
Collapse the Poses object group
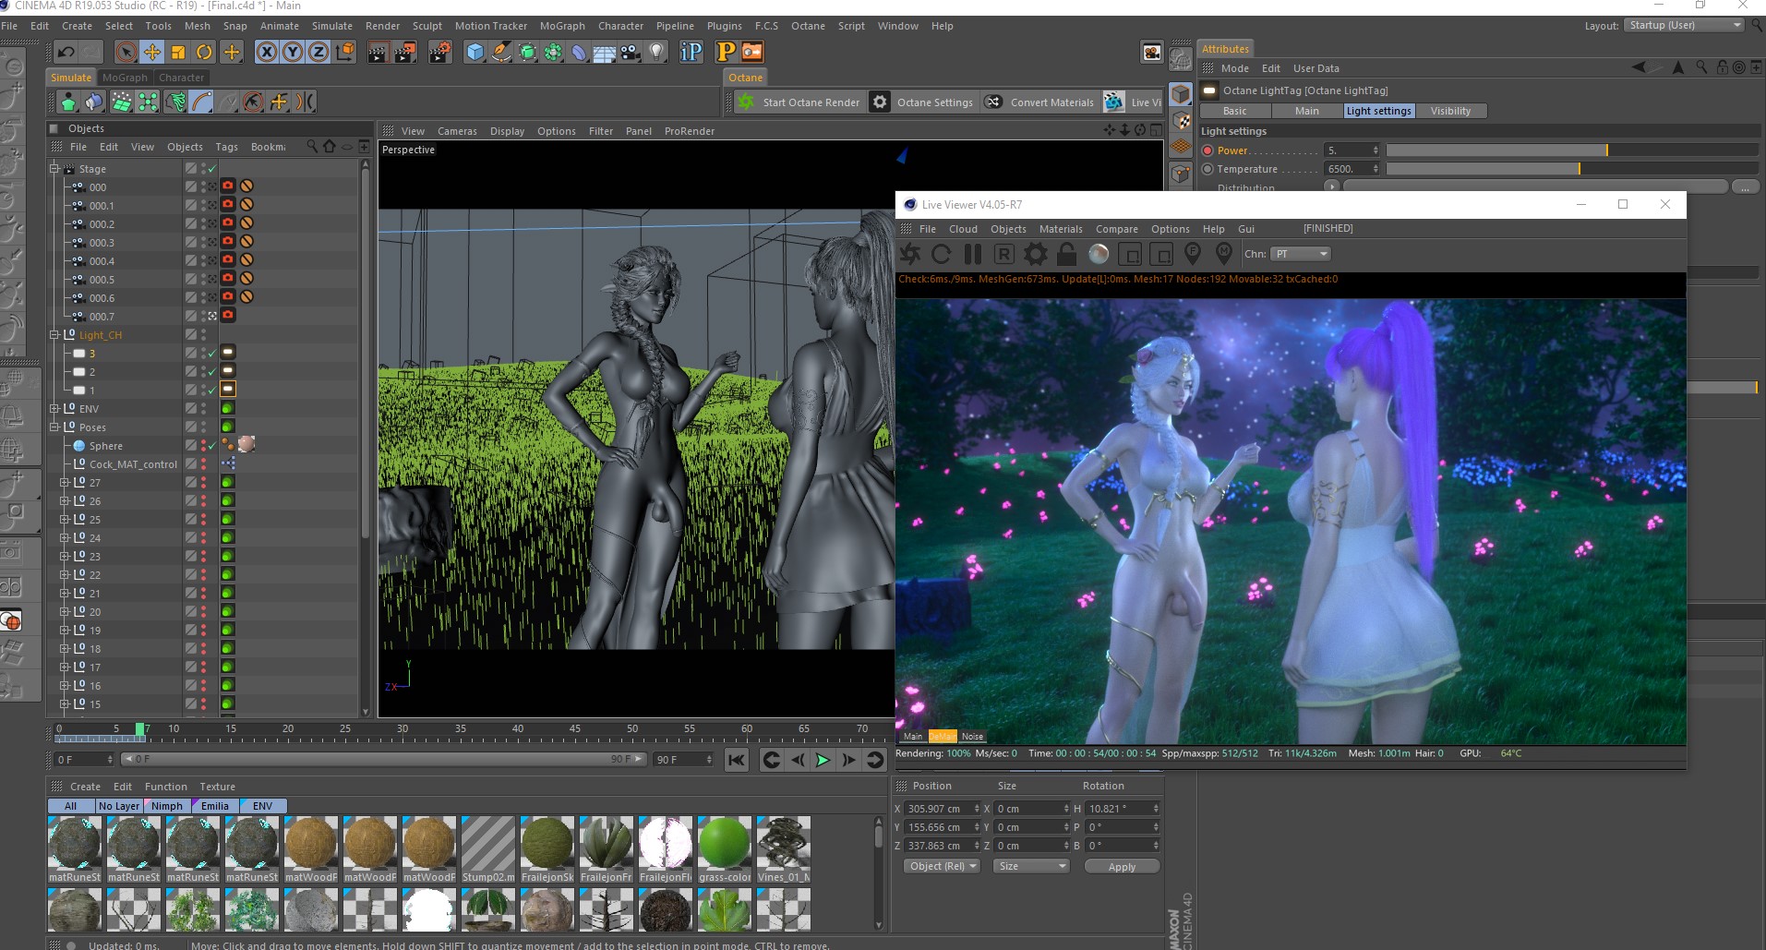click(x=54, y=427)
